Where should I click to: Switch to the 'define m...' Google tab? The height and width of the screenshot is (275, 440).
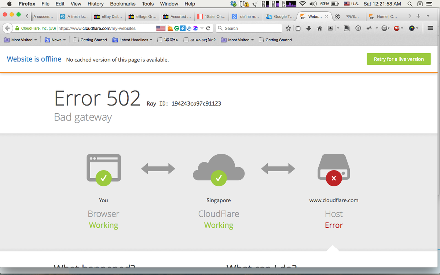(x=246, y=16)
